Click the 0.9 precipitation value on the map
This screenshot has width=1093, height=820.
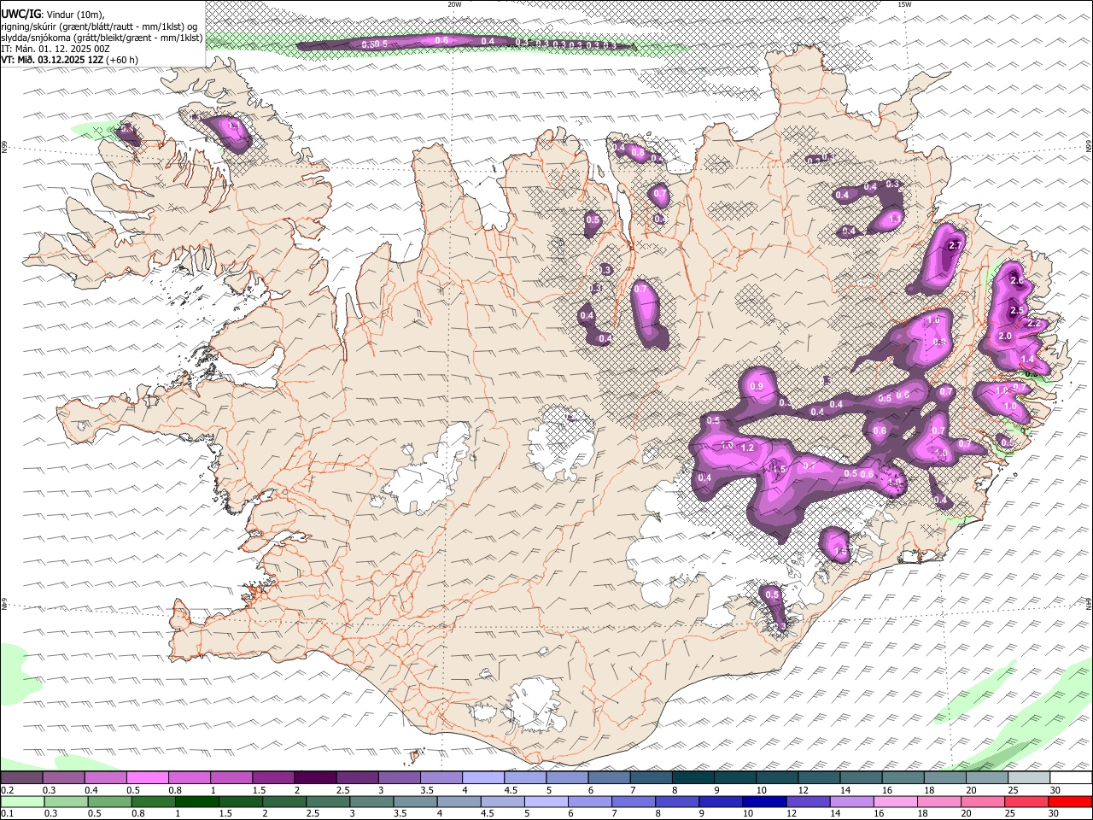point(757,387)
